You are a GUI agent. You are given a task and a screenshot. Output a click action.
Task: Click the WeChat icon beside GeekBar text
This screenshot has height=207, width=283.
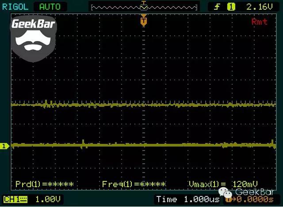pos(227,192)
